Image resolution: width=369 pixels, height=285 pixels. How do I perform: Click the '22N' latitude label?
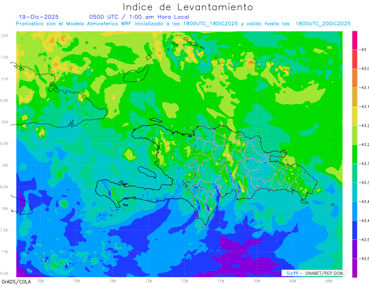(x=5, y=35)
